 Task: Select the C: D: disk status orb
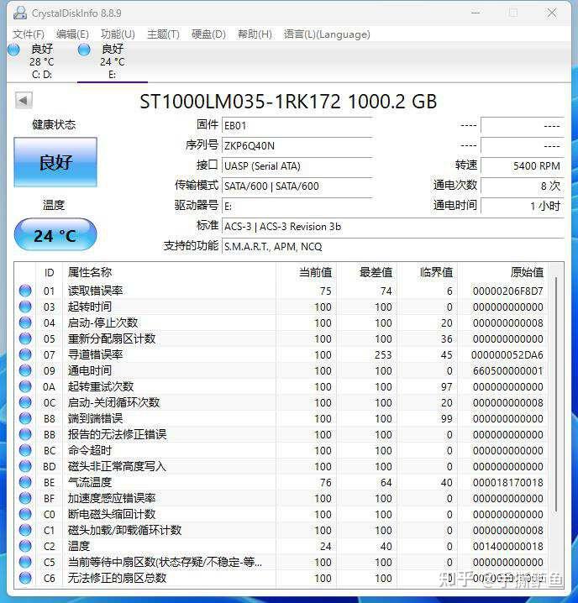coord(13,50)
